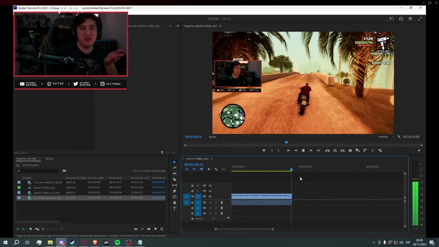The width and height of the screenshot is (439, 247).
Task: Toggle visibility eye of track V3
Action: pos(210,186)
